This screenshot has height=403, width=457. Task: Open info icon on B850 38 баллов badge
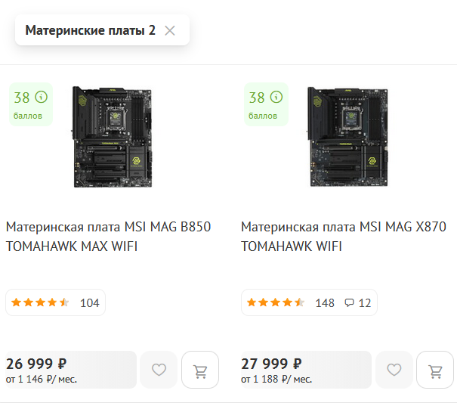41,98
